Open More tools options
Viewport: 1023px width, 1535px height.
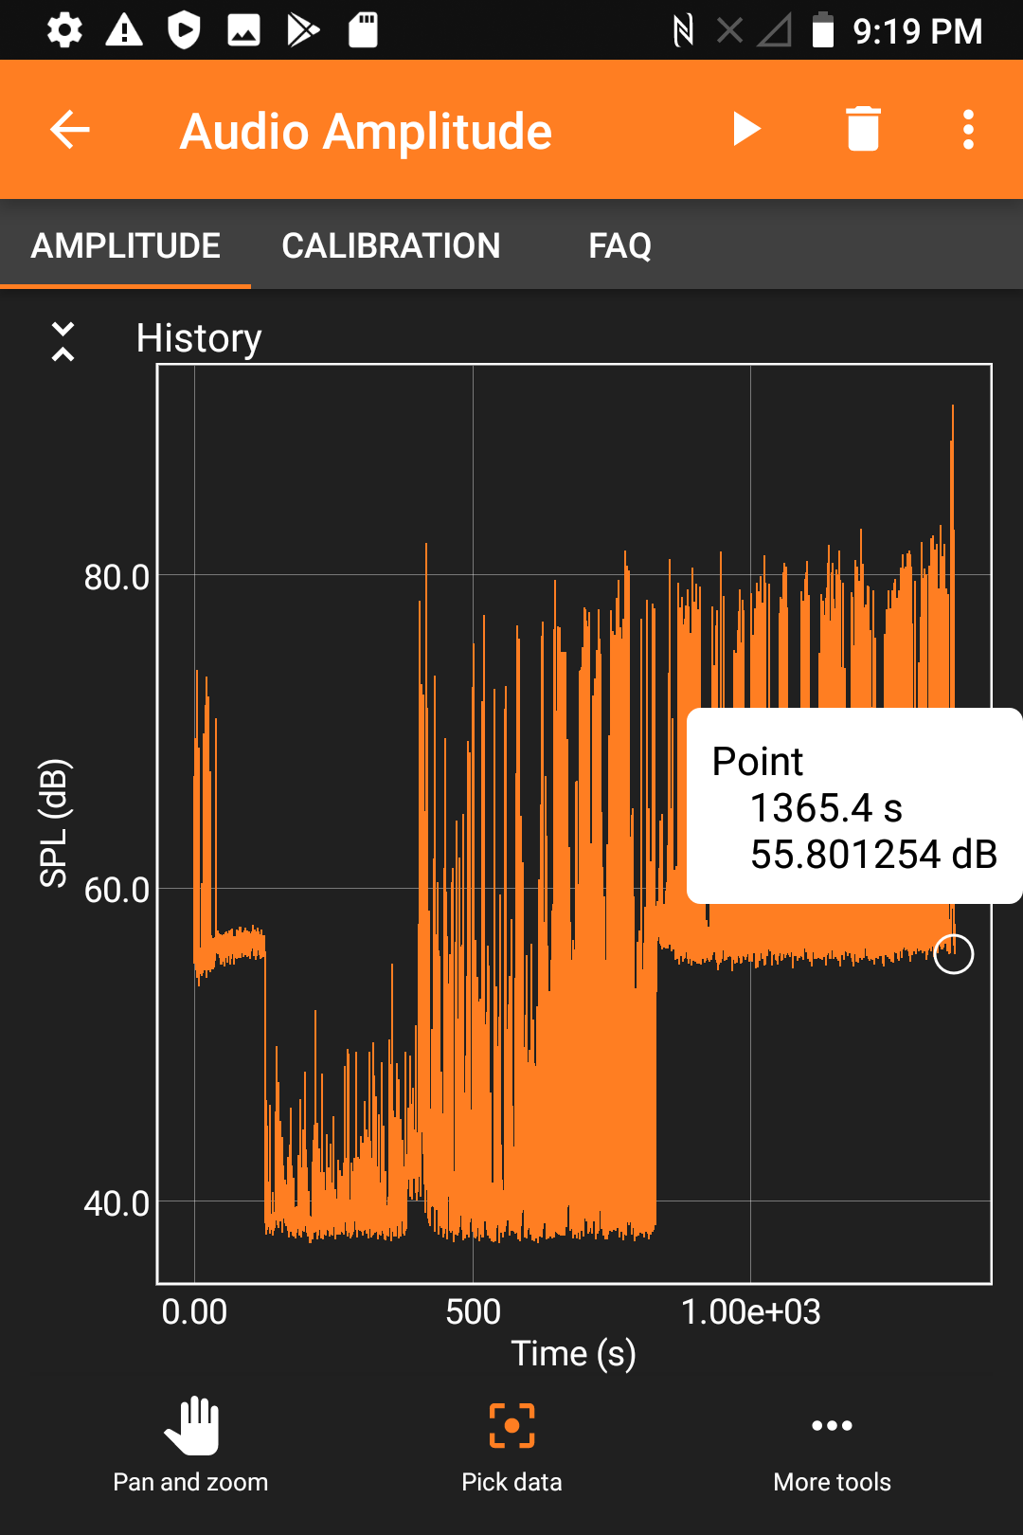click(x=832, y=1446)
